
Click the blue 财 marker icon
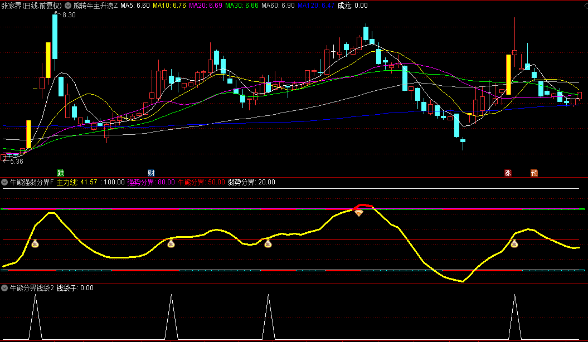pos(151,173)
